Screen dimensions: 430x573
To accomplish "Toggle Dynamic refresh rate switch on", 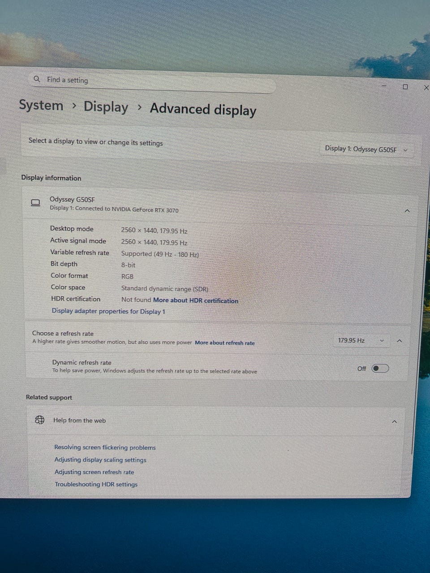I will click(380, 368).
